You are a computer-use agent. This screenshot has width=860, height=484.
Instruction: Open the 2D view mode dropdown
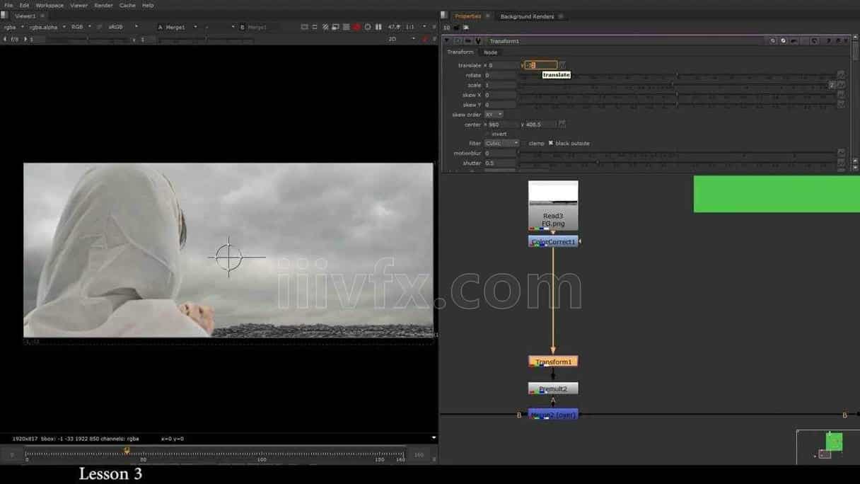[402, 39]
